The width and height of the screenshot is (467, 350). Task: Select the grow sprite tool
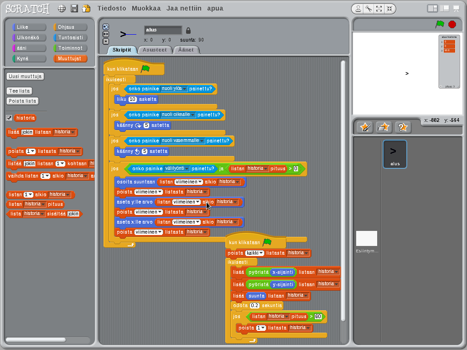[379, 9]
